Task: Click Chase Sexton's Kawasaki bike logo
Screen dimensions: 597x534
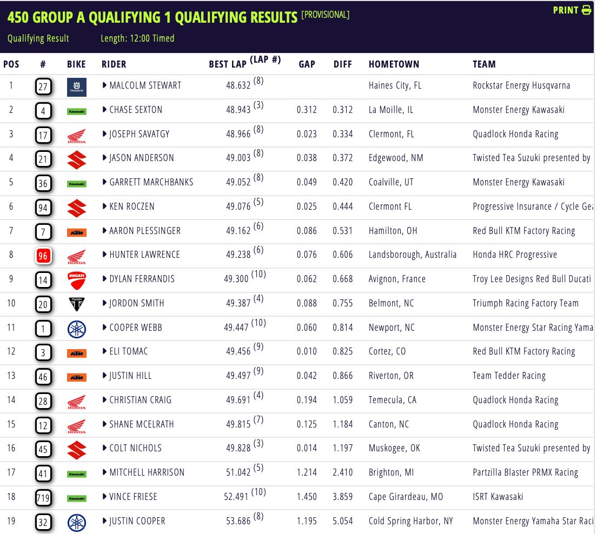Action: coord(76,111)
